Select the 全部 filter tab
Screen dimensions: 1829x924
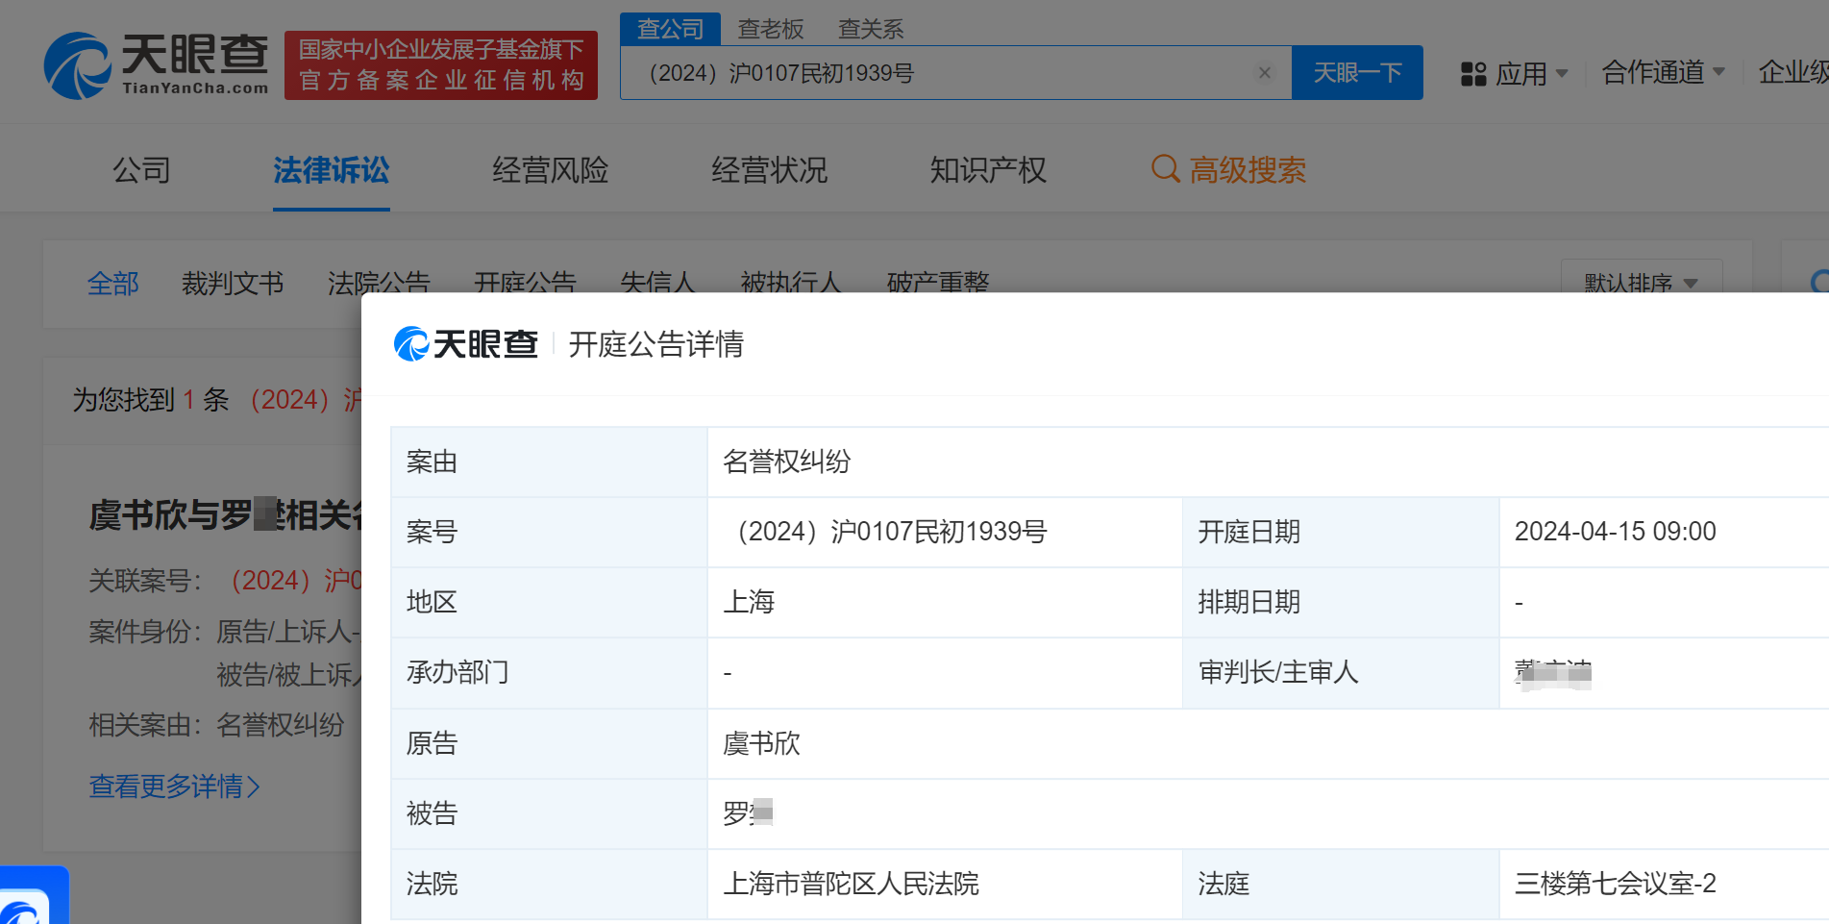pos(113,283)
